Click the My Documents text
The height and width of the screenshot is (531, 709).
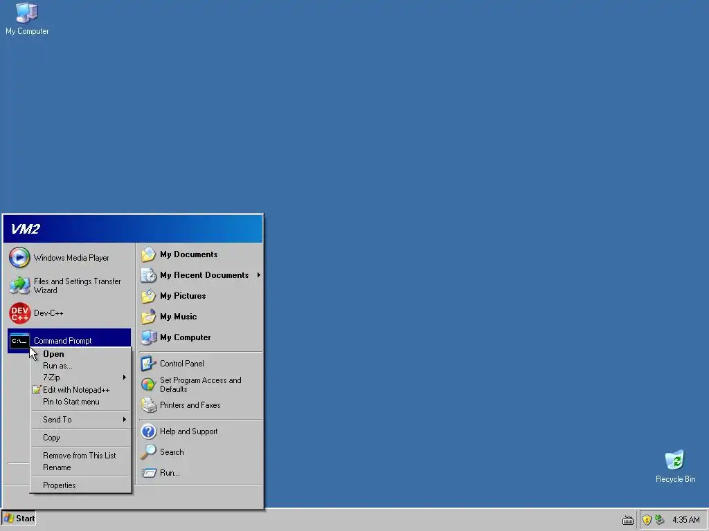(188, 254)
